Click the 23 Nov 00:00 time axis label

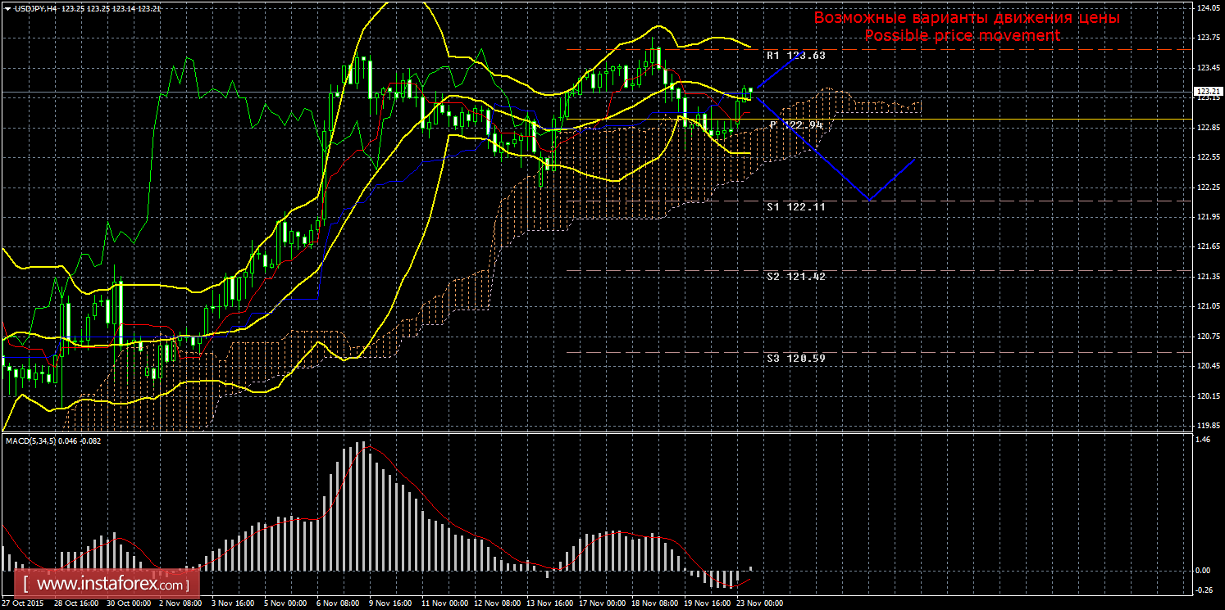point(761,603)
